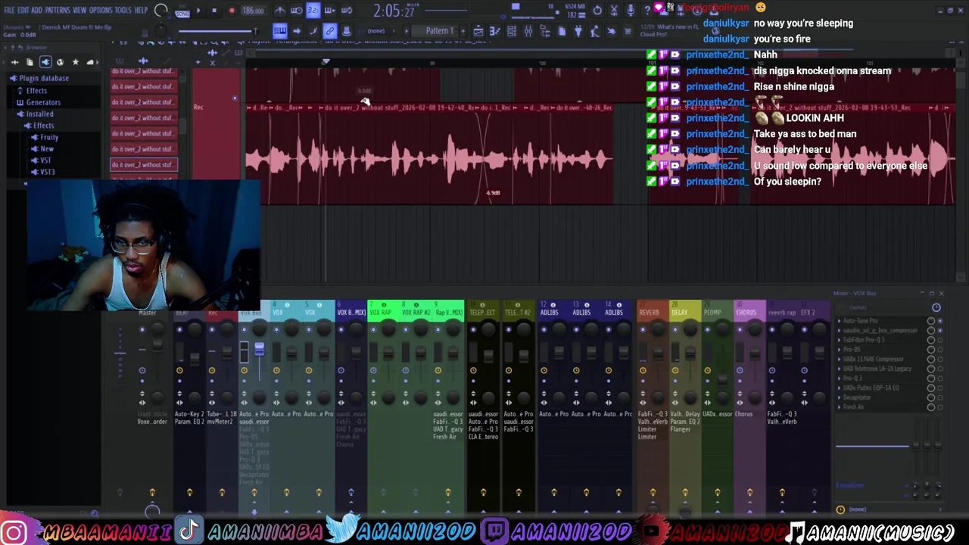Viewport: 969px width, 545px height.
Task: Switch browser to the files page icon
Action: tap(30, 62)
